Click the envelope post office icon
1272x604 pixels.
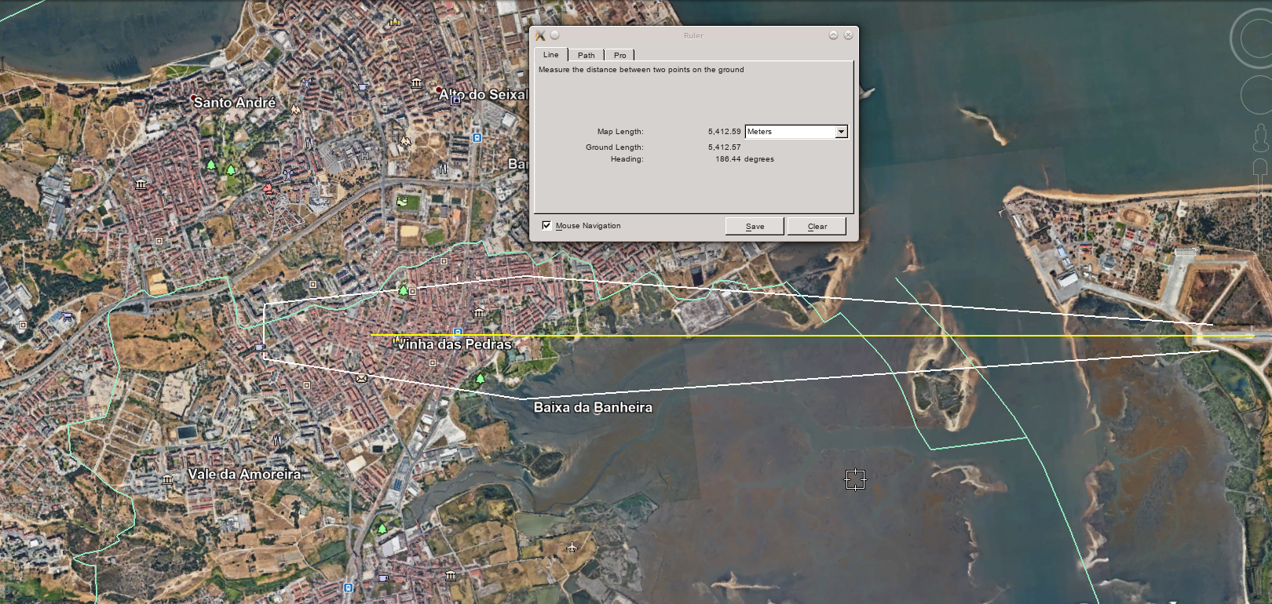click(x=360, y=378)
